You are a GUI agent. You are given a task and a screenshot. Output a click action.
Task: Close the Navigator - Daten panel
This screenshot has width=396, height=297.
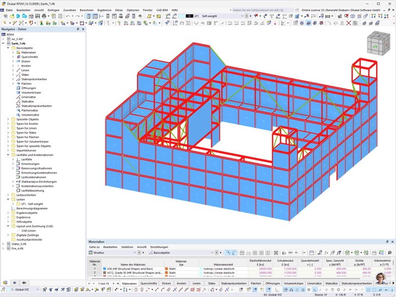click(83, 29)
